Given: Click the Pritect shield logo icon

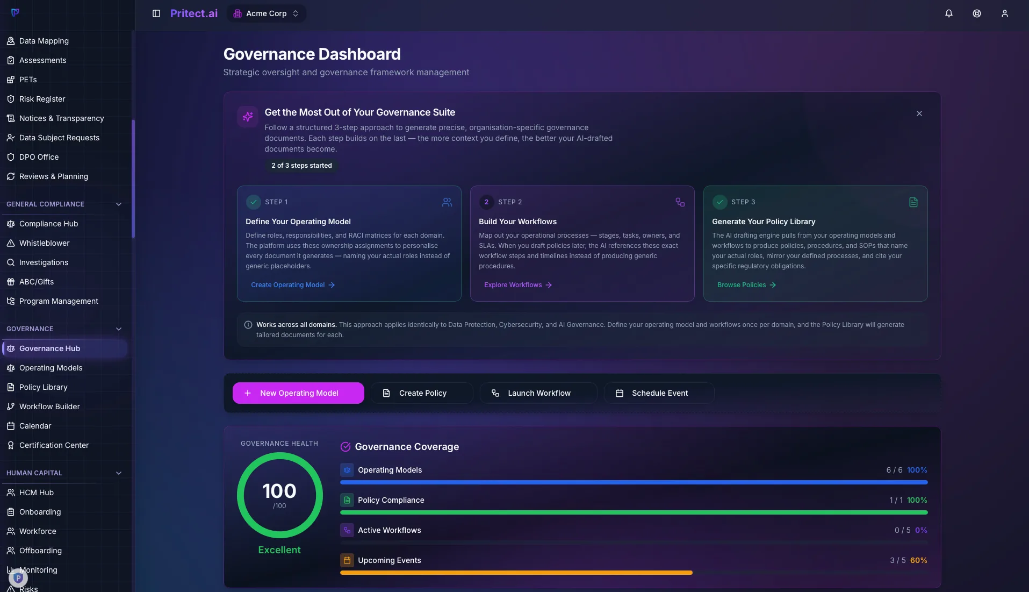Looking at the screenshot, I should tap(15, 12).
